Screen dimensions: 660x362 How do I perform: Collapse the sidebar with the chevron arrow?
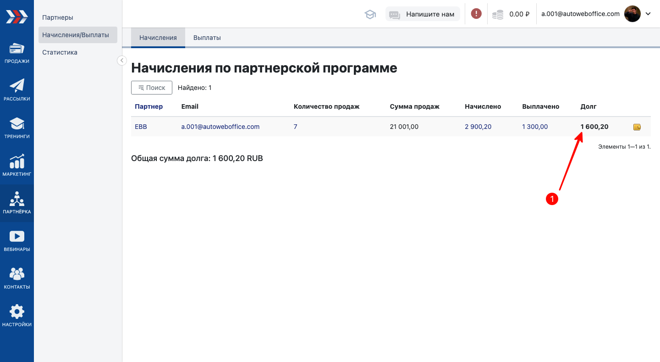click(122, 61)
